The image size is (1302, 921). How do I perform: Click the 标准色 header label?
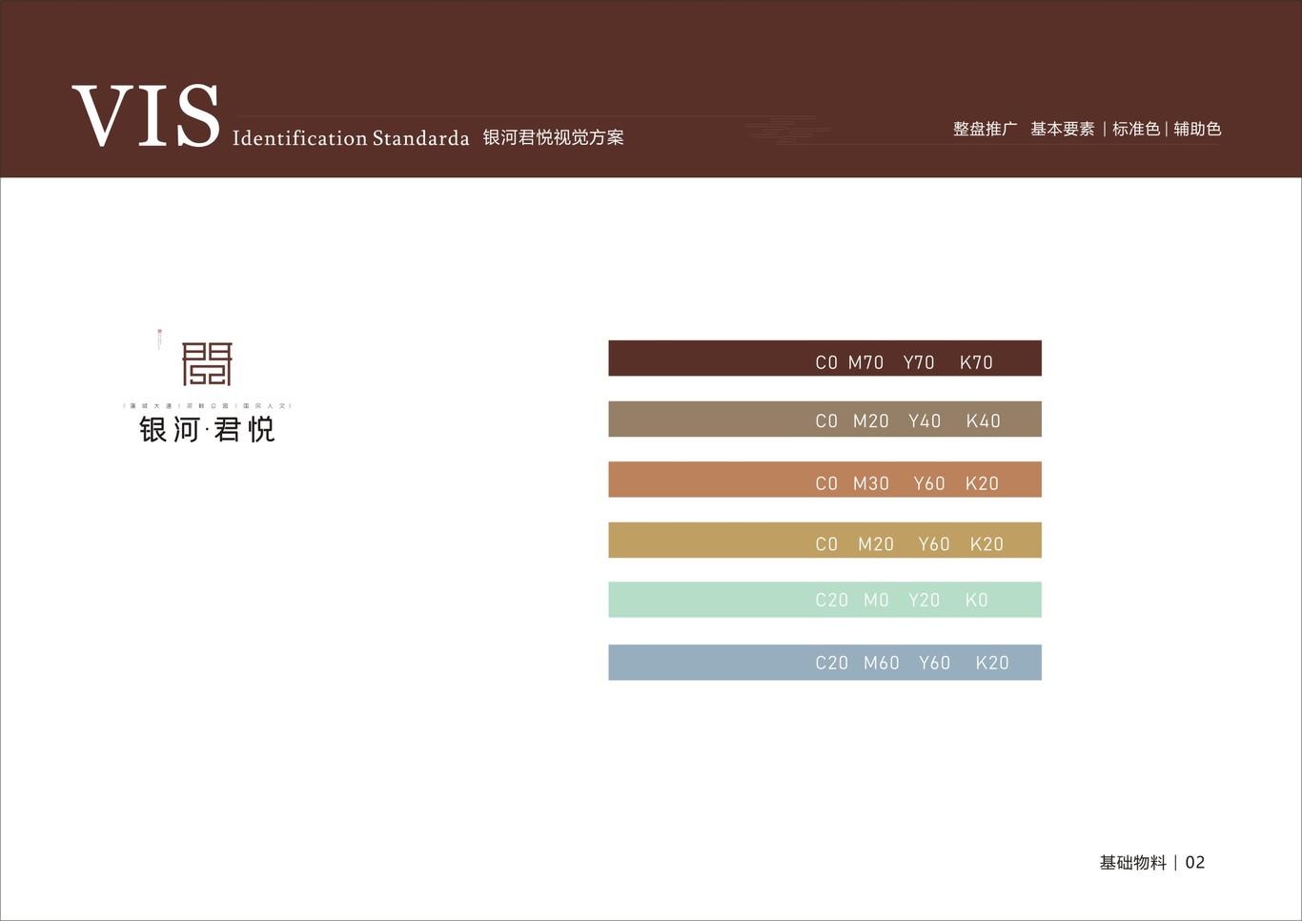click(1136, 129)
